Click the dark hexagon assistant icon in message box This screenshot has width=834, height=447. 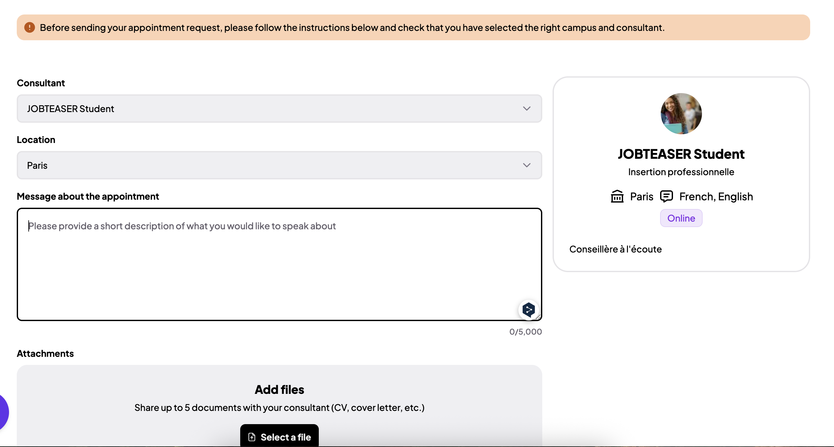pos(528,310)
